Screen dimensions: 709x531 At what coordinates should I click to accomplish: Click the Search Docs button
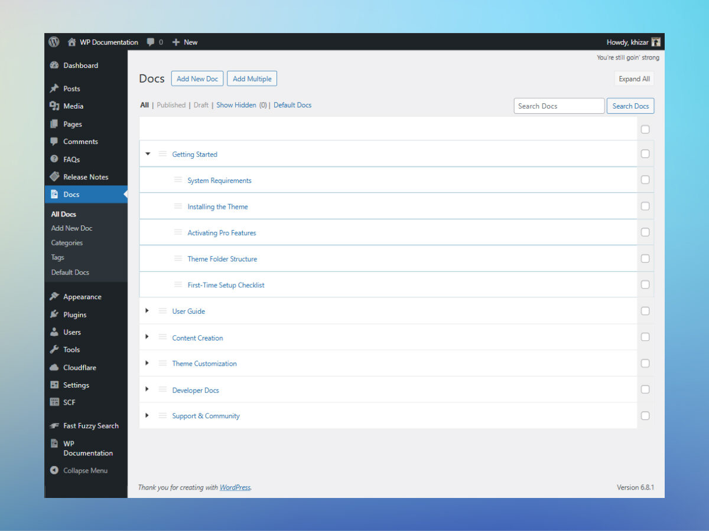pos(630,106)
